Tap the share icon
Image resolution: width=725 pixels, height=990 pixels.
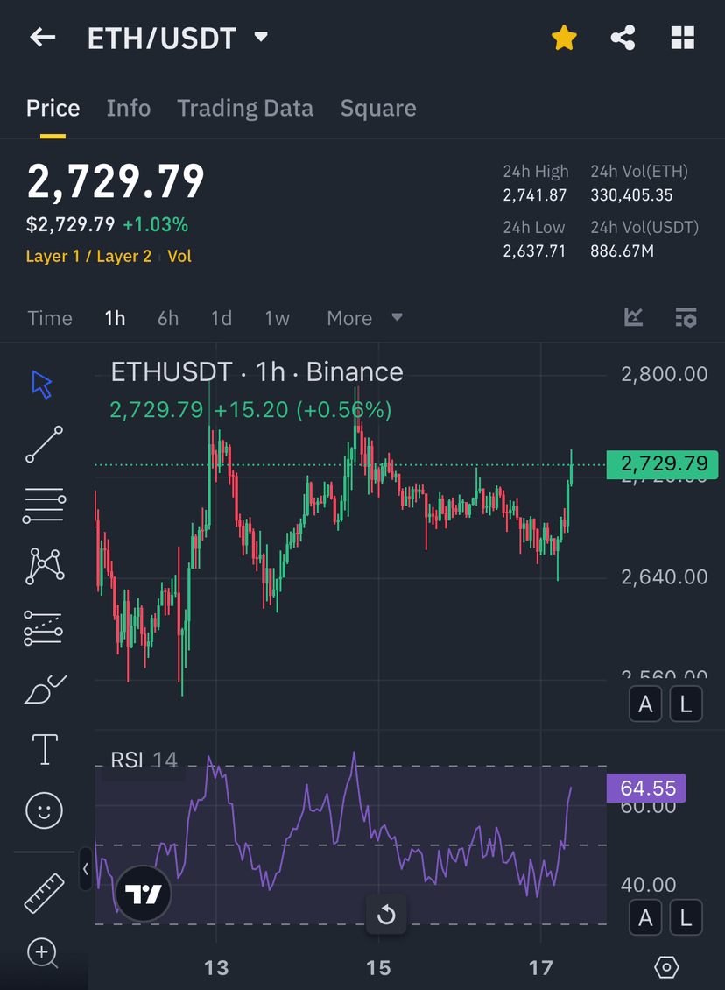coord(623,38)
